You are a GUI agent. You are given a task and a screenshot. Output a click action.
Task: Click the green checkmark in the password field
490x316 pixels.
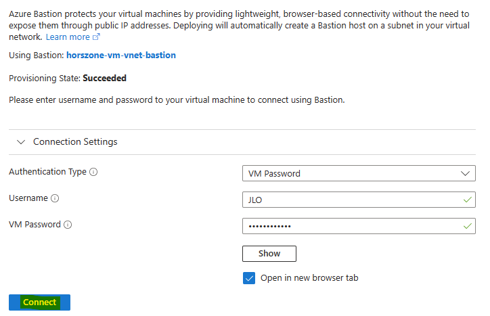pos(467,226)
